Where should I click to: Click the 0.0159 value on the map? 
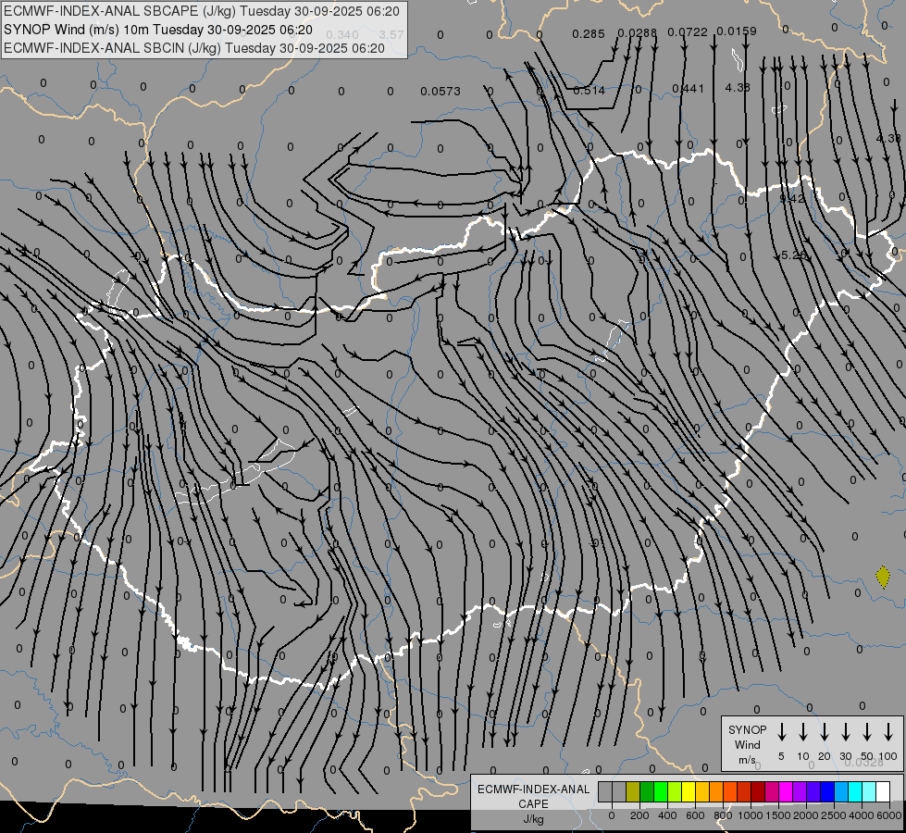coord(737,31)
